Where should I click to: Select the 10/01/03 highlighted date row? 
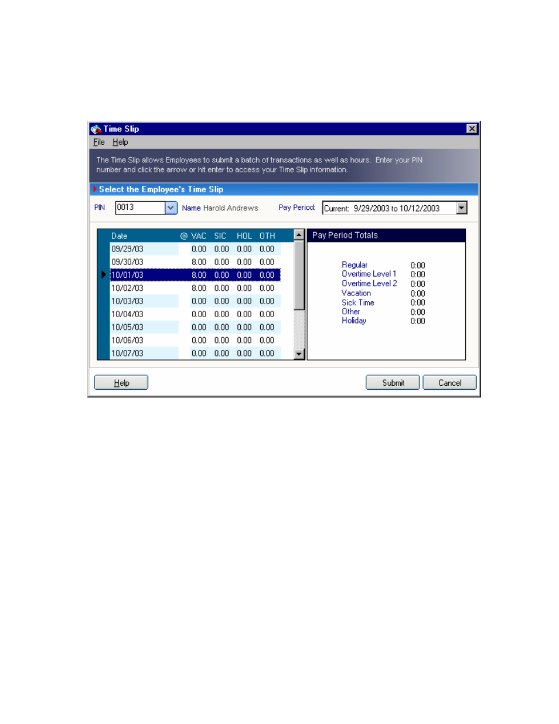point(195,275)
